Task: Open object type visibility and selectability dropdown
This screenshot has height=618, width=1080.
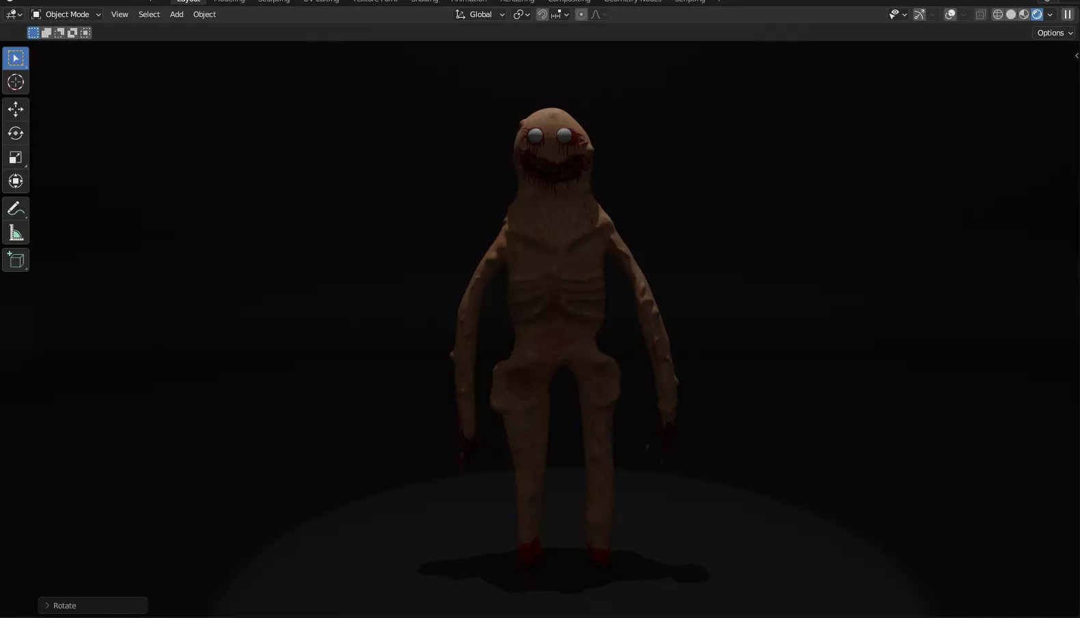Action: click(x=898, y=14)
